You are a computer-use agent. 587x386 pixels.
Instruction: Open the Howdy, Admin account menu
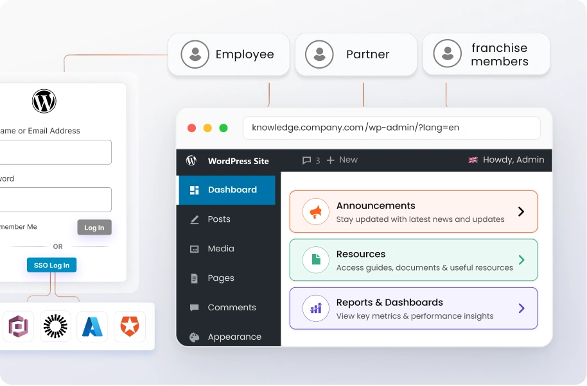pyautogui.click(x=513, y=160)
